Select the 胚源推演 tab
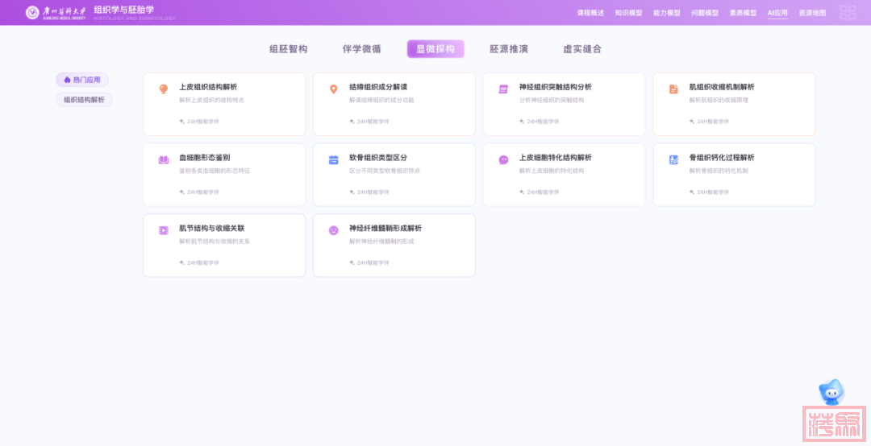871x446 pixels. [x=509, y=49]
